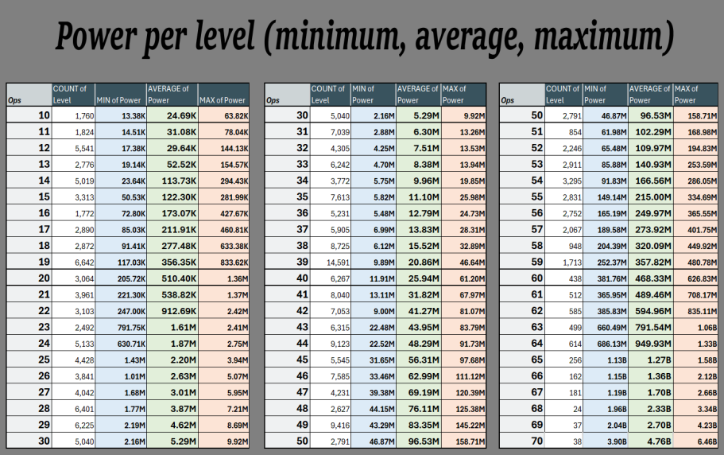Select the level 15 row label
This screenshot has height=455, width=724.
43,196
